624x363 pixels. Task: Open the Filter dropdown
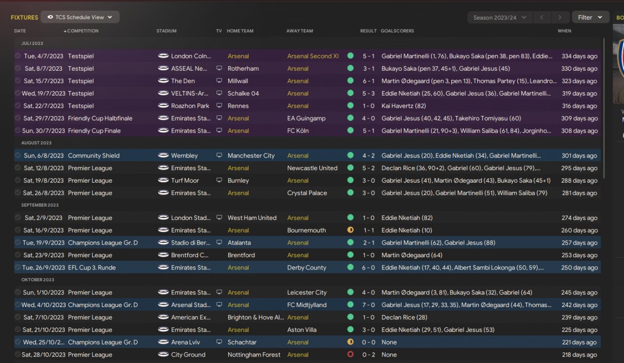590,18
